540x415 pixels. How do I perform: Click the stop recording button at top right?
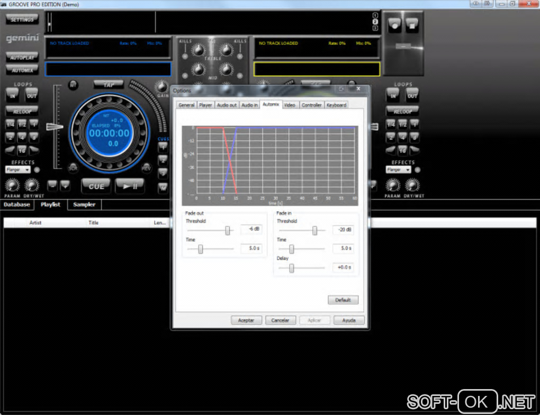tap(411, 25)
